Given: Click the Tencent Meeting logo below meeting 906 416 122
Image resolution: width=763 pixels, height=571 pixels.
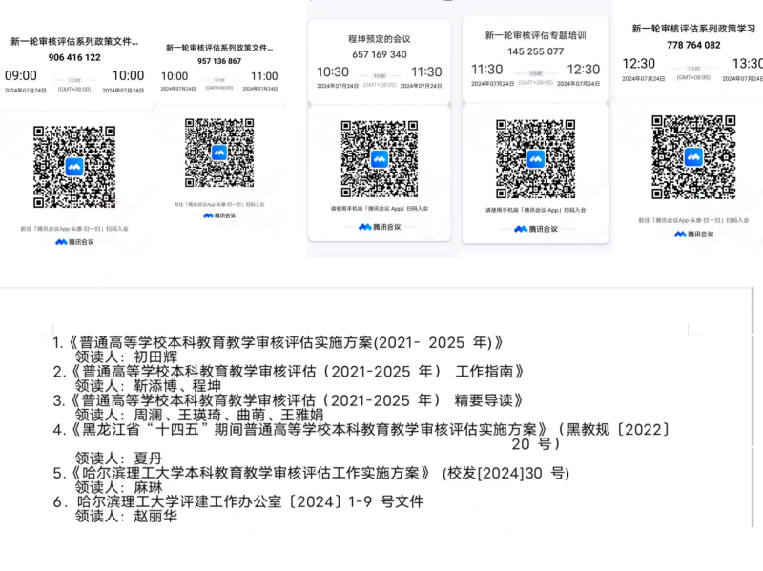Looking at the screenshot, I should (74, 242).
